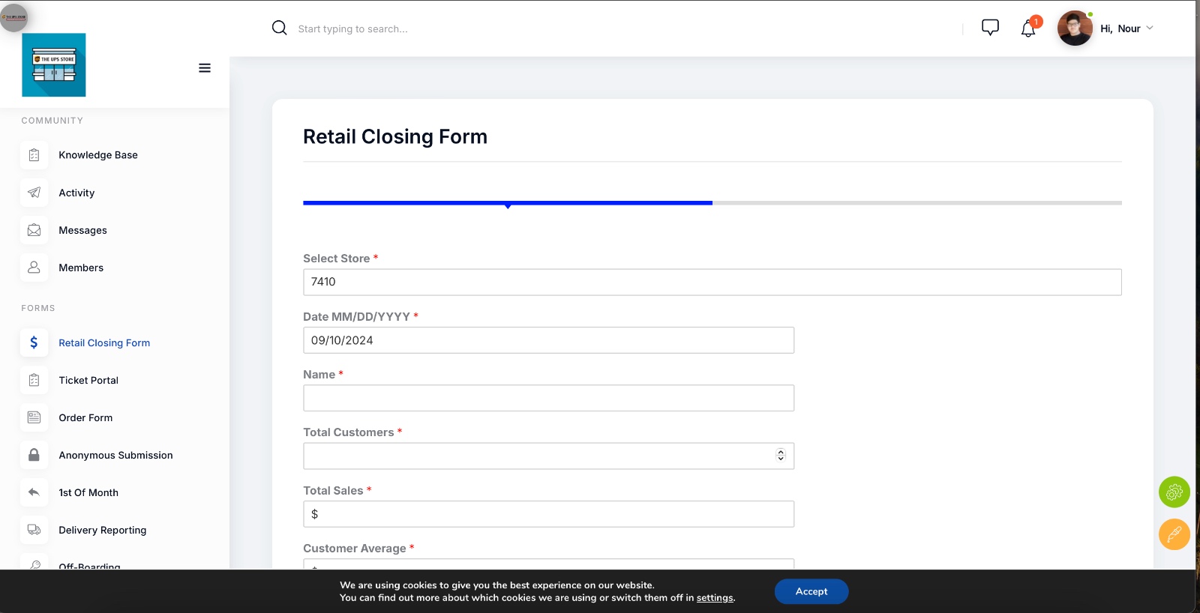Open Ticket Portal in sidebar
This screenshot has width=1200, height=613.
(x=88, y=380)
